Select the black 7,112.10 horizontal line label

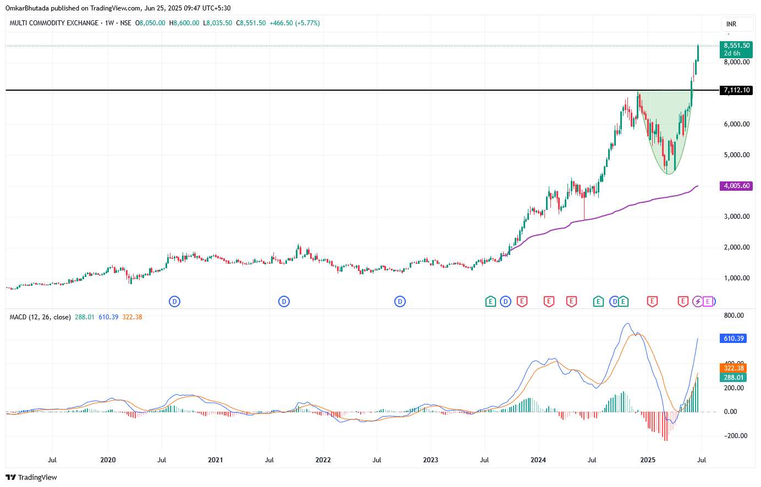click(736, 90)
